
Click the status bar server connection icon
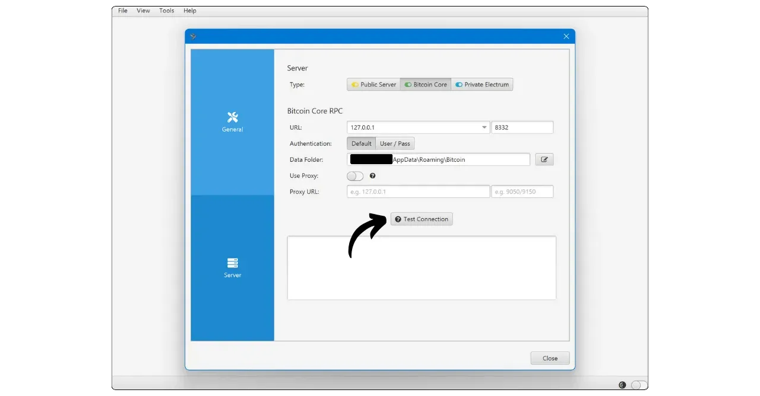click(x=622, y=385)
